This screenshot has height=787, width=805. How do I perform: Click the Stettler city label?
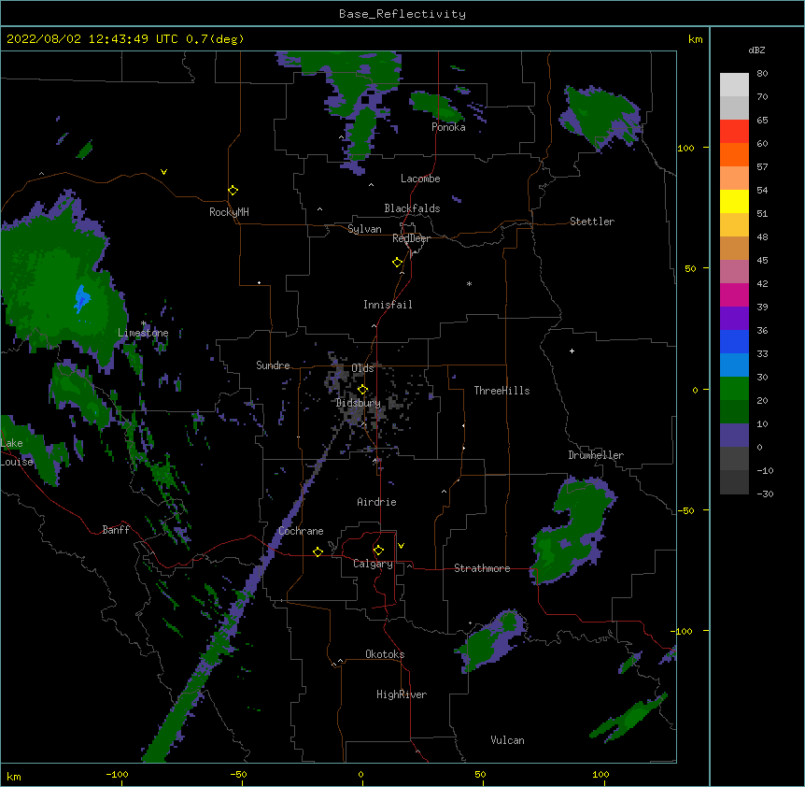[x=592, y=222]
